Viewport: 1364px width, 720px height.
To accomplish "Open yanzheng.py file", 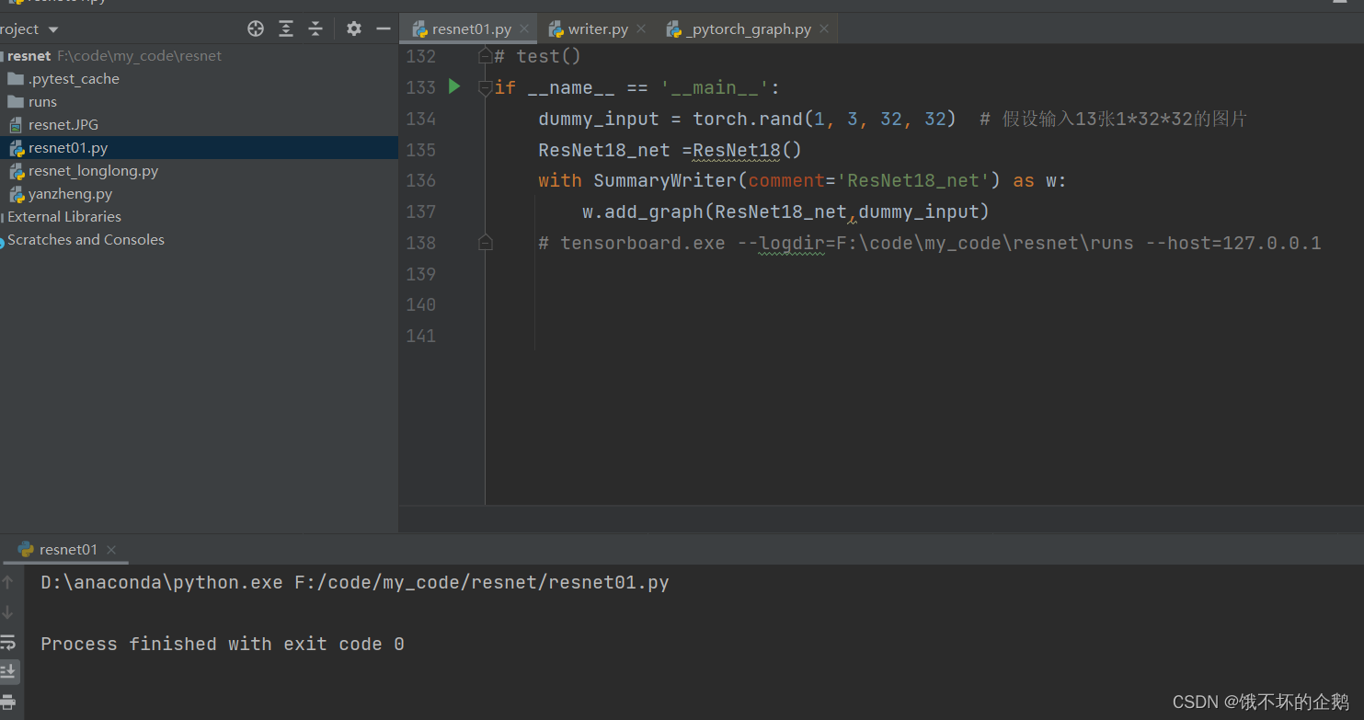I will point(199,193).
